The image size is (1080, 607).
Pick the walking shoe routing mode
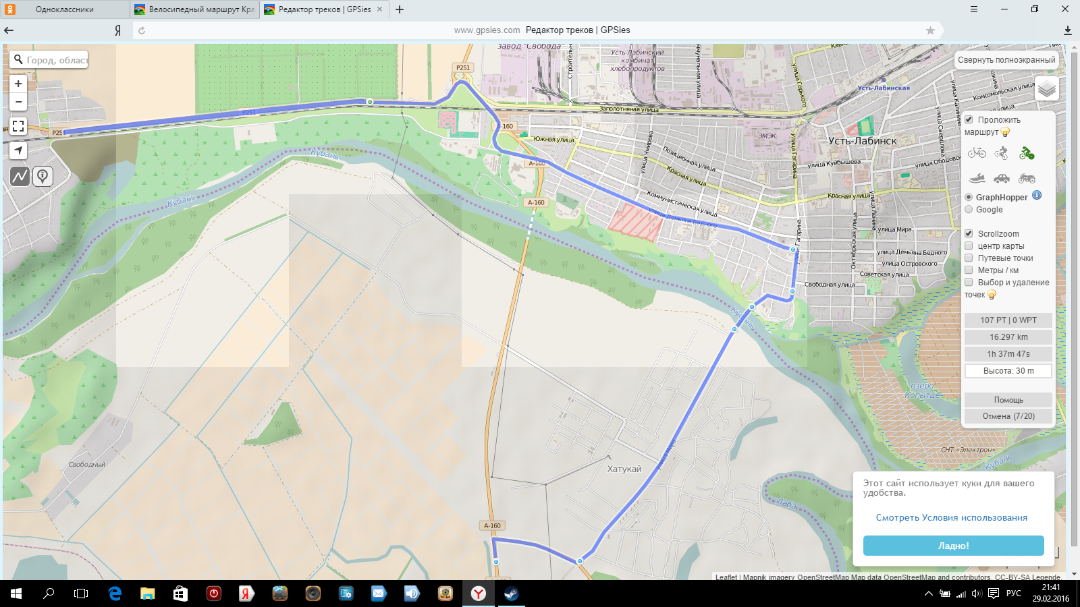tap(977, 178)
